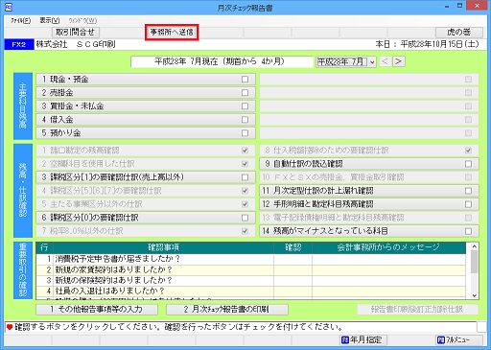Open 1 その他報告事項等の入力
491x350 pixels.
pyautogui.click(x=97, y=310)
